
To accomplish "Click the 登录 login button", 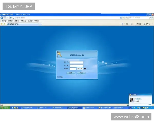I will tap(71, 73).
